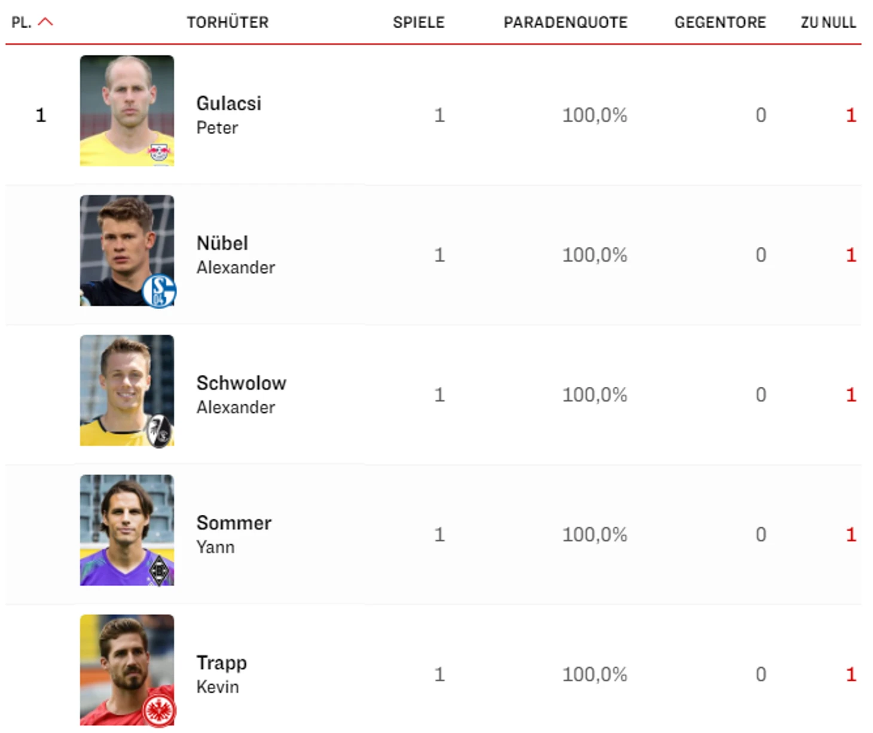Sort by ZU NULL column header

click(828, 23)
